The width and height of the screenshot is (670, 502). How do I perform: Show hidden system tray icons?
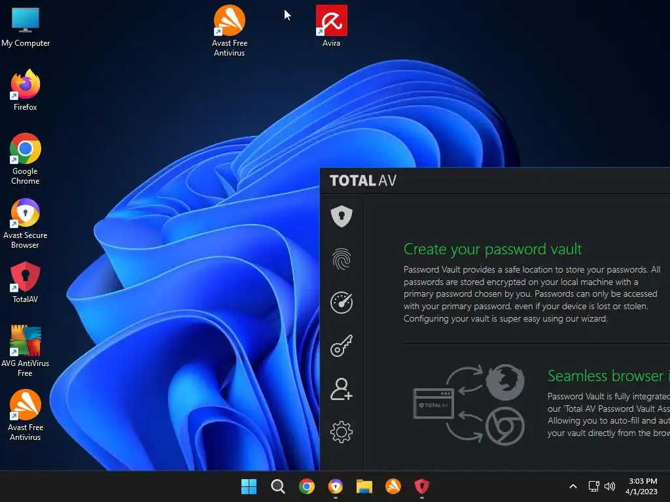[x=573, y=486]
